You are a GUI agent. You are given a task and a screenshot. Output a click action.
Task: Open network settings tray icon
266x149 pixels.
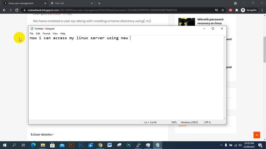(x=236, y=145)
